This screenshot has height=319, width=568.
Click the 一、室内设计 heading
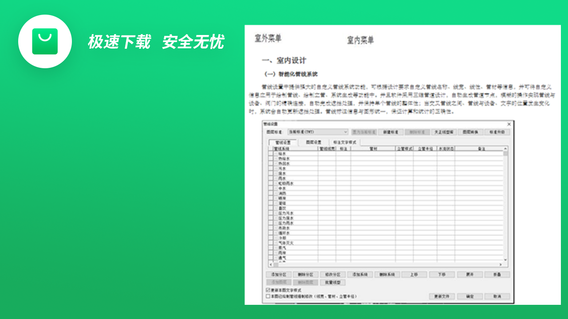284,61
